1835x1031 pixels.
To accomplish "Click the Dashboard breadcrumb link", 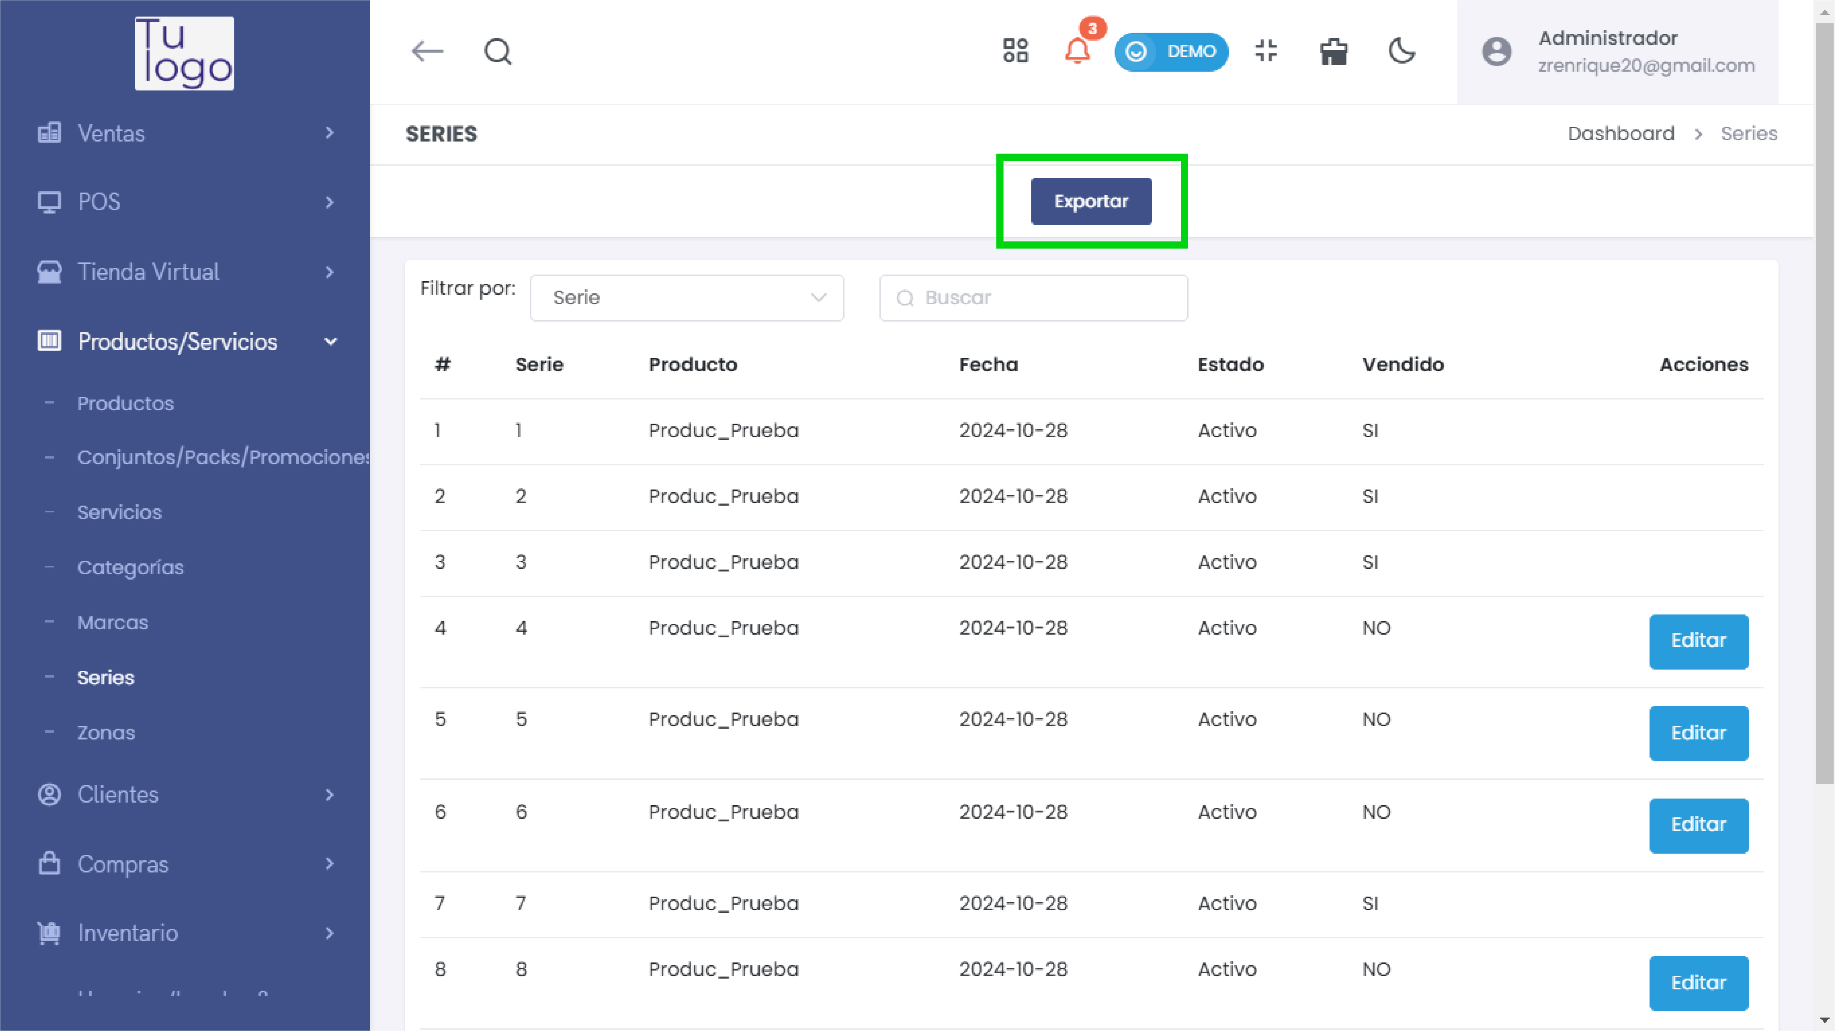I will 1620,134.
